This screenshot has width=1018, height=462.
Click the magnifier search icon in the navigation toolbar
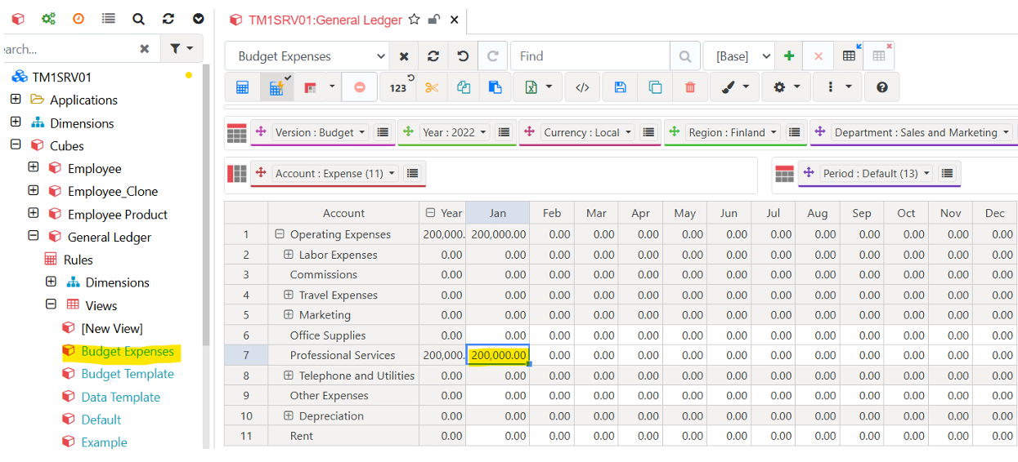(x=138, y=19)
